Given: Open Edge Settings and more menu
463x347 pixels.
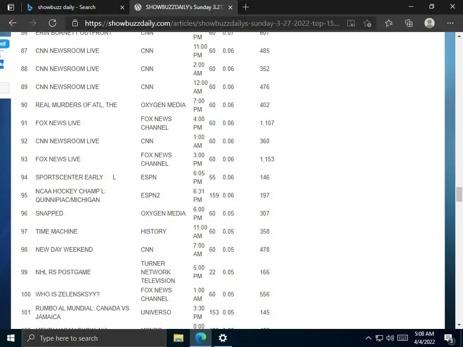Looking at the screenshot, I should (450, 23).
